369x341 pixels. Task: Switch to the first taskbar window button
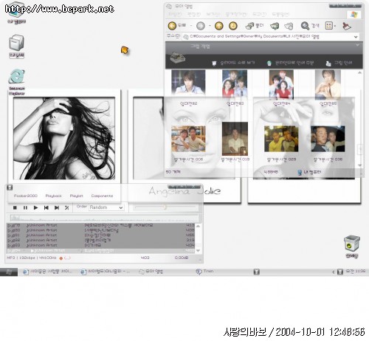tap(48, 272)
